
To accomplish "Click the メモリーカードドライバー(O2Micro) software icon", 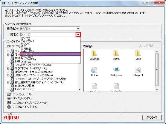I will [12, 75].
